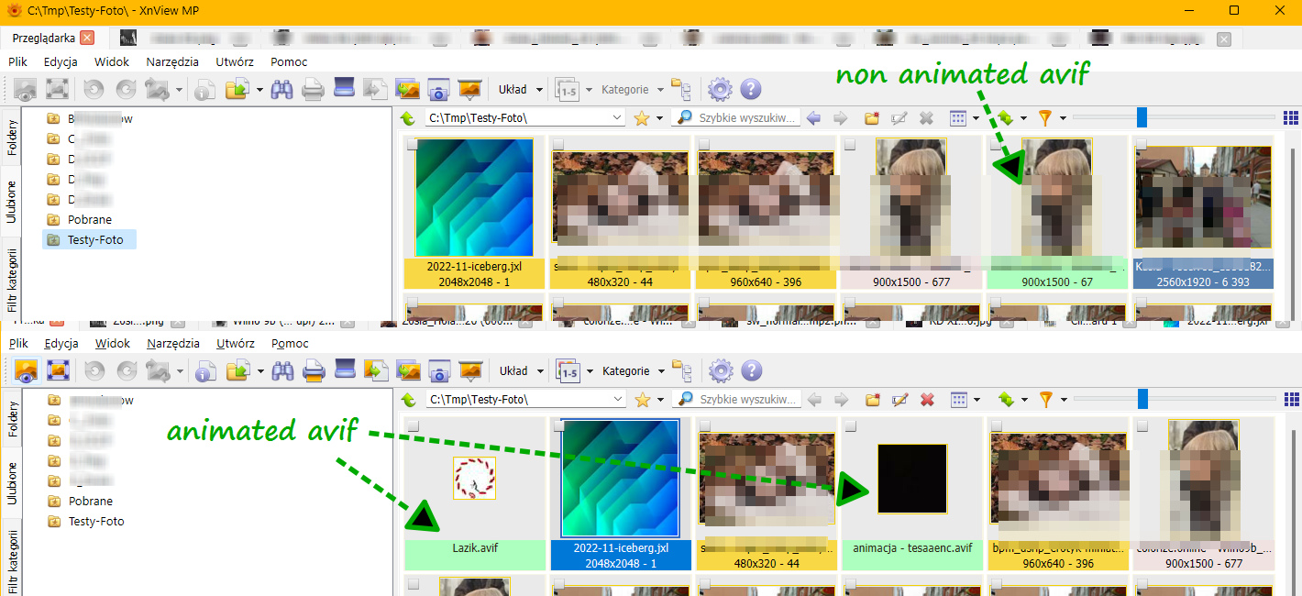Screen dimensions: 1302x596
Task: Select the black animacja - tesaaenc.avif thumbnail
Action: [911, 479]
